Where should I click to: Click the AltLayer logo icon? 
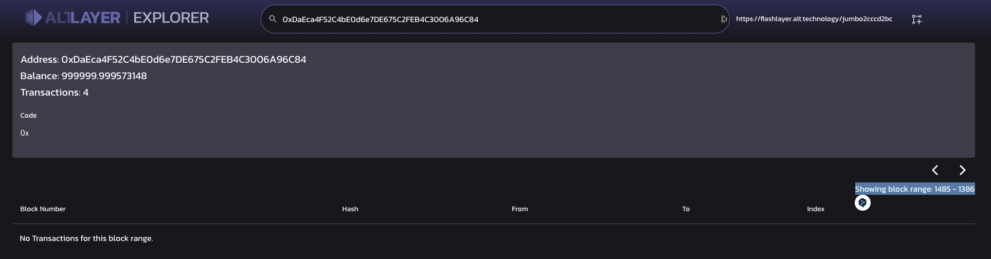click(34, 18)
